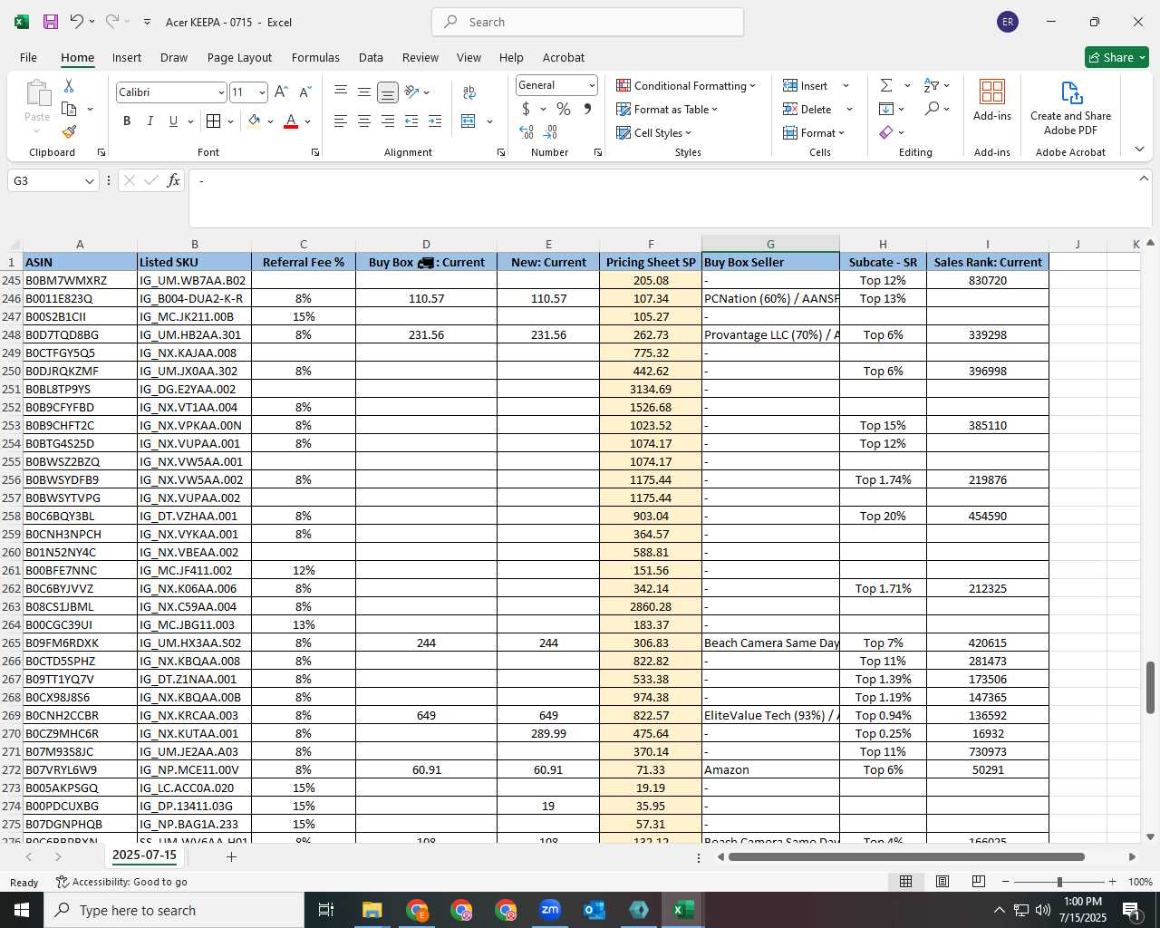Switch to the Page Layout tab
Screen dimensions: 1160x928
click(239, 57)
